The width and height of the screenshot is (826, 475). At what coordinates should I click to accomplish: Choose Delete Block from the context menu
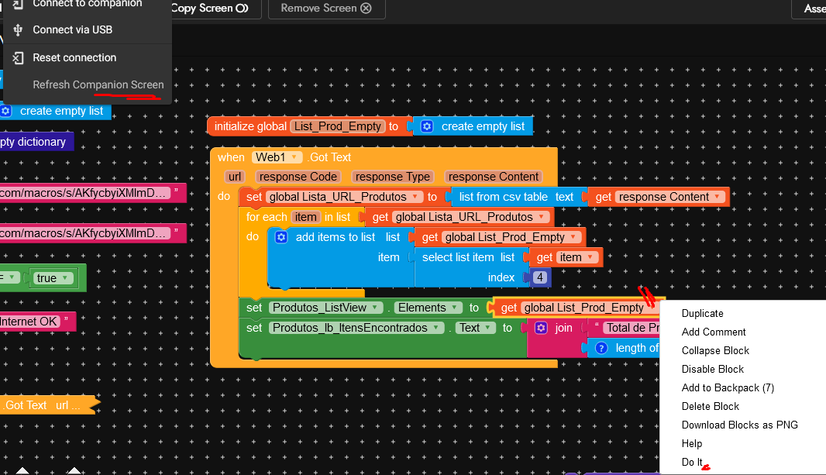click(710, 407)
